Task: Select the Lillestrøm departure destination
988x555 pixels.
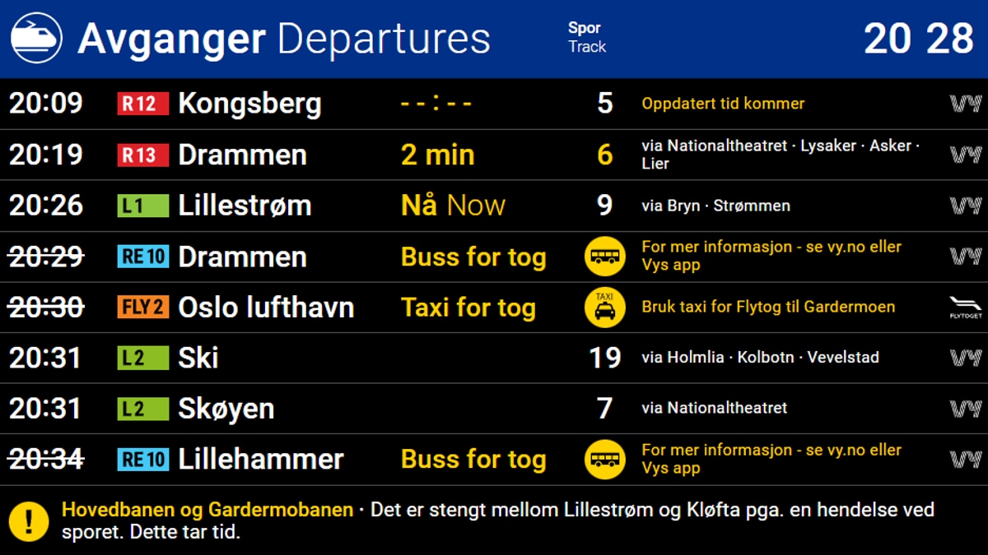Action: coord(245,206)
